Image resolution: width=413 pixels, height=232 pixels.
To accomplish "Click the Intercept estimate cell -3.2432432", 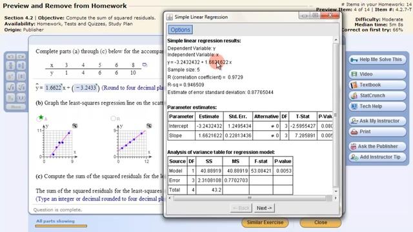I will (x=209, y=126).
